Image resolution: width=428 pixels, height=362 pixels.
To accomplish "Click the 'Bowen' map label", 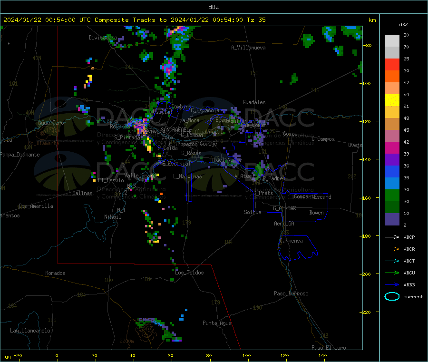I will 316,213.
